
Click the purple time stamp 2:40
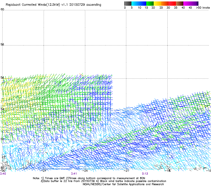click(x=3, y=174)
